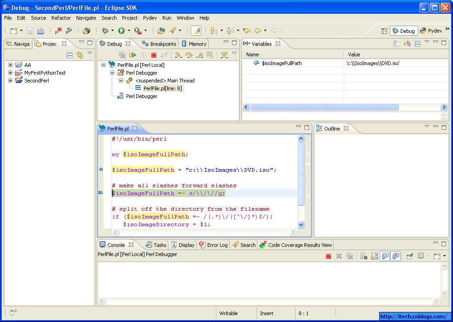Click the itech.cnblogs.com link
453x322 pixels.
tap(414, 316)
